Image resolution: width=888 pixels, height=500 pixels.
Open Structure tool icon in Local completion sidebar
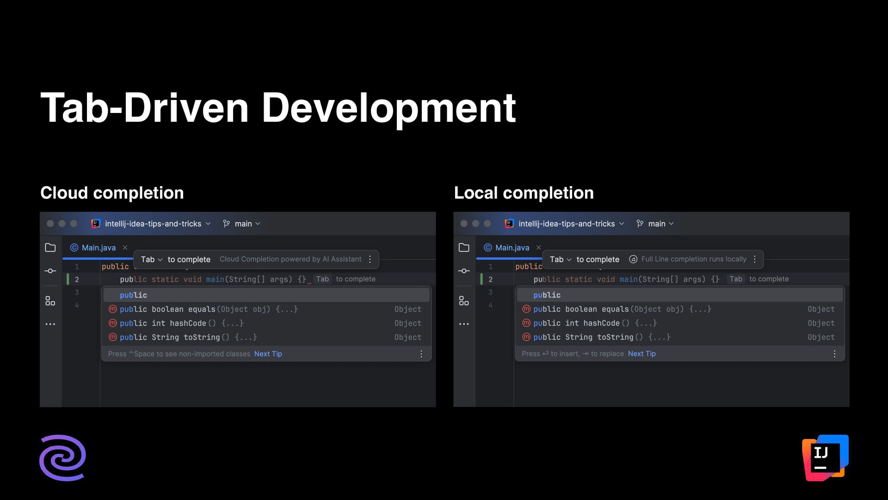pos(464,301)
